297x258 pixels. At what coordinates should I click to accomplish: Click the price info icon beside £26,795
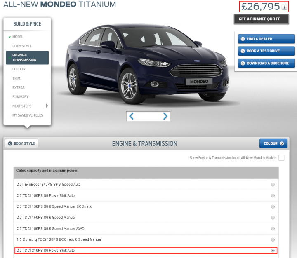point(284,7)
